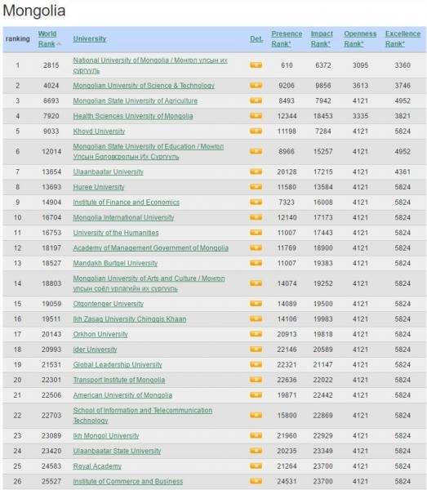Open details icon for School of Information and Telecommunication Technology
Image resolution: width=427 pixels, height=490 pixels.
(x=256, y=416)
